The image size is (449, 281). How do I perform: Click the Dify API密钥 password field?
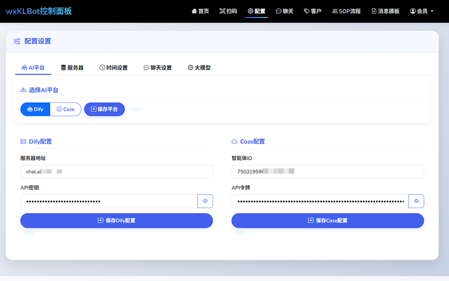point(109,201)
